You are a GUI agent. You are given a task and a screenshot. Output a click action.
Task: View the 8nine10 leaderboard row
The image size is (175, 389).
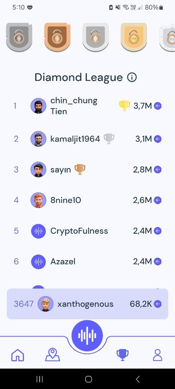pyautogui.click(x=87, y=200)
